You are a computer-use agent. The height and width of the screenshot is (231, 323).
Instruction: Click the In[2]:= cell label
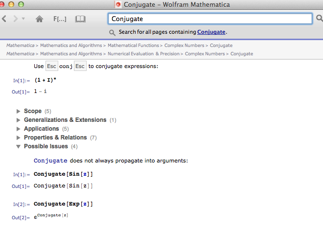click(x=22, y=205)
